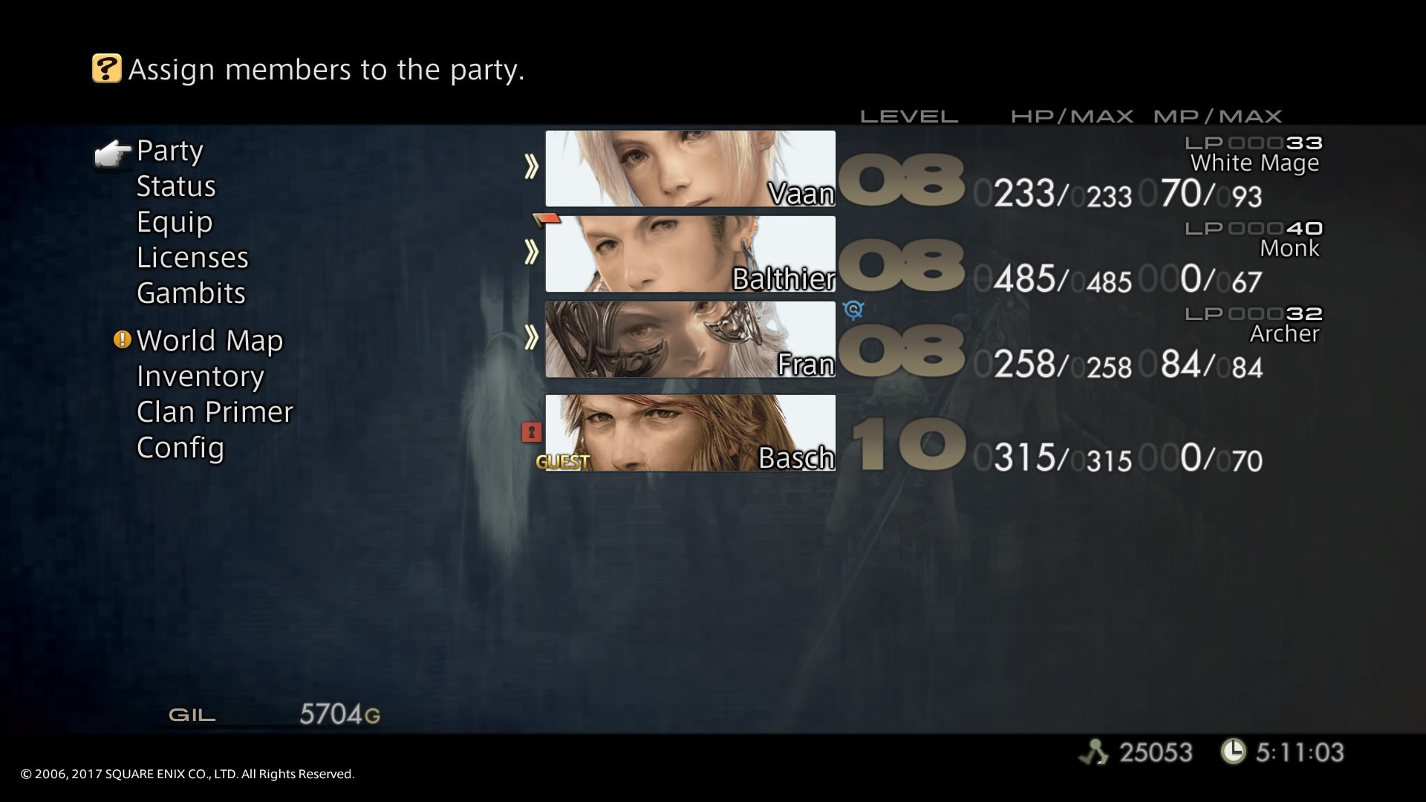1426x802 pixels.
Task: Open the Config settings
Action: click(181, 446)
